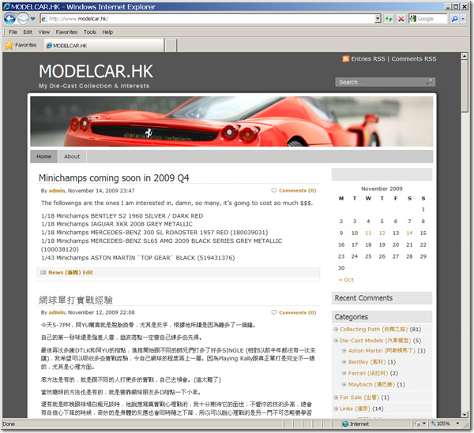The width and height of the screenshot is (474, 433).
Task: Open the Die-Cast Models category link
Action: (x=375, y=341)
